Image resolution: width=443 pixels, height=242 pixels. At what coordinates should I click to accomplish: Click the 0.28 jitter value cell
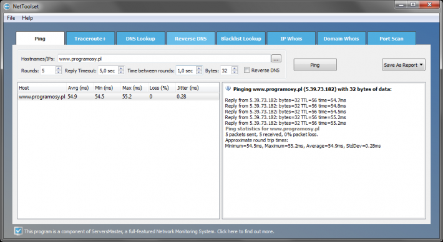182,97
